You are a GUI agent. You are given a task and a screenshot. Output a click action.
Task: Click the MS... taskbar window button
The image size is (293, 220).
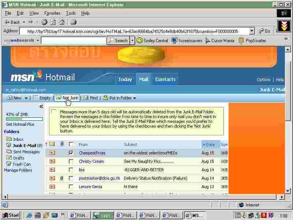(x=195, y=215)
